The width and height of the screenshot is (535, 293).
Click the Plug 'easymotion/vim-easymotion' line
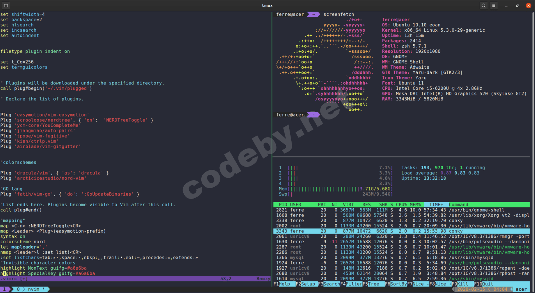(x=45, y=115)
